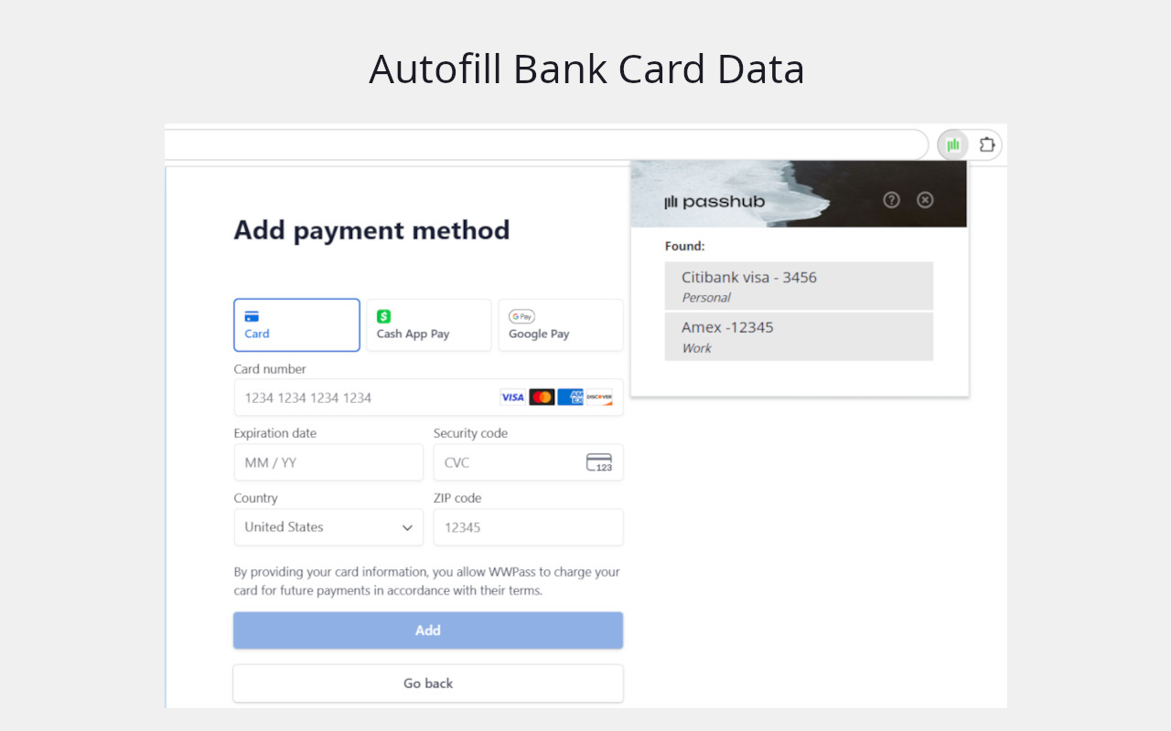Click the Chrome extensions puzzle icon
1171x731 pixels.
[987, 144]
